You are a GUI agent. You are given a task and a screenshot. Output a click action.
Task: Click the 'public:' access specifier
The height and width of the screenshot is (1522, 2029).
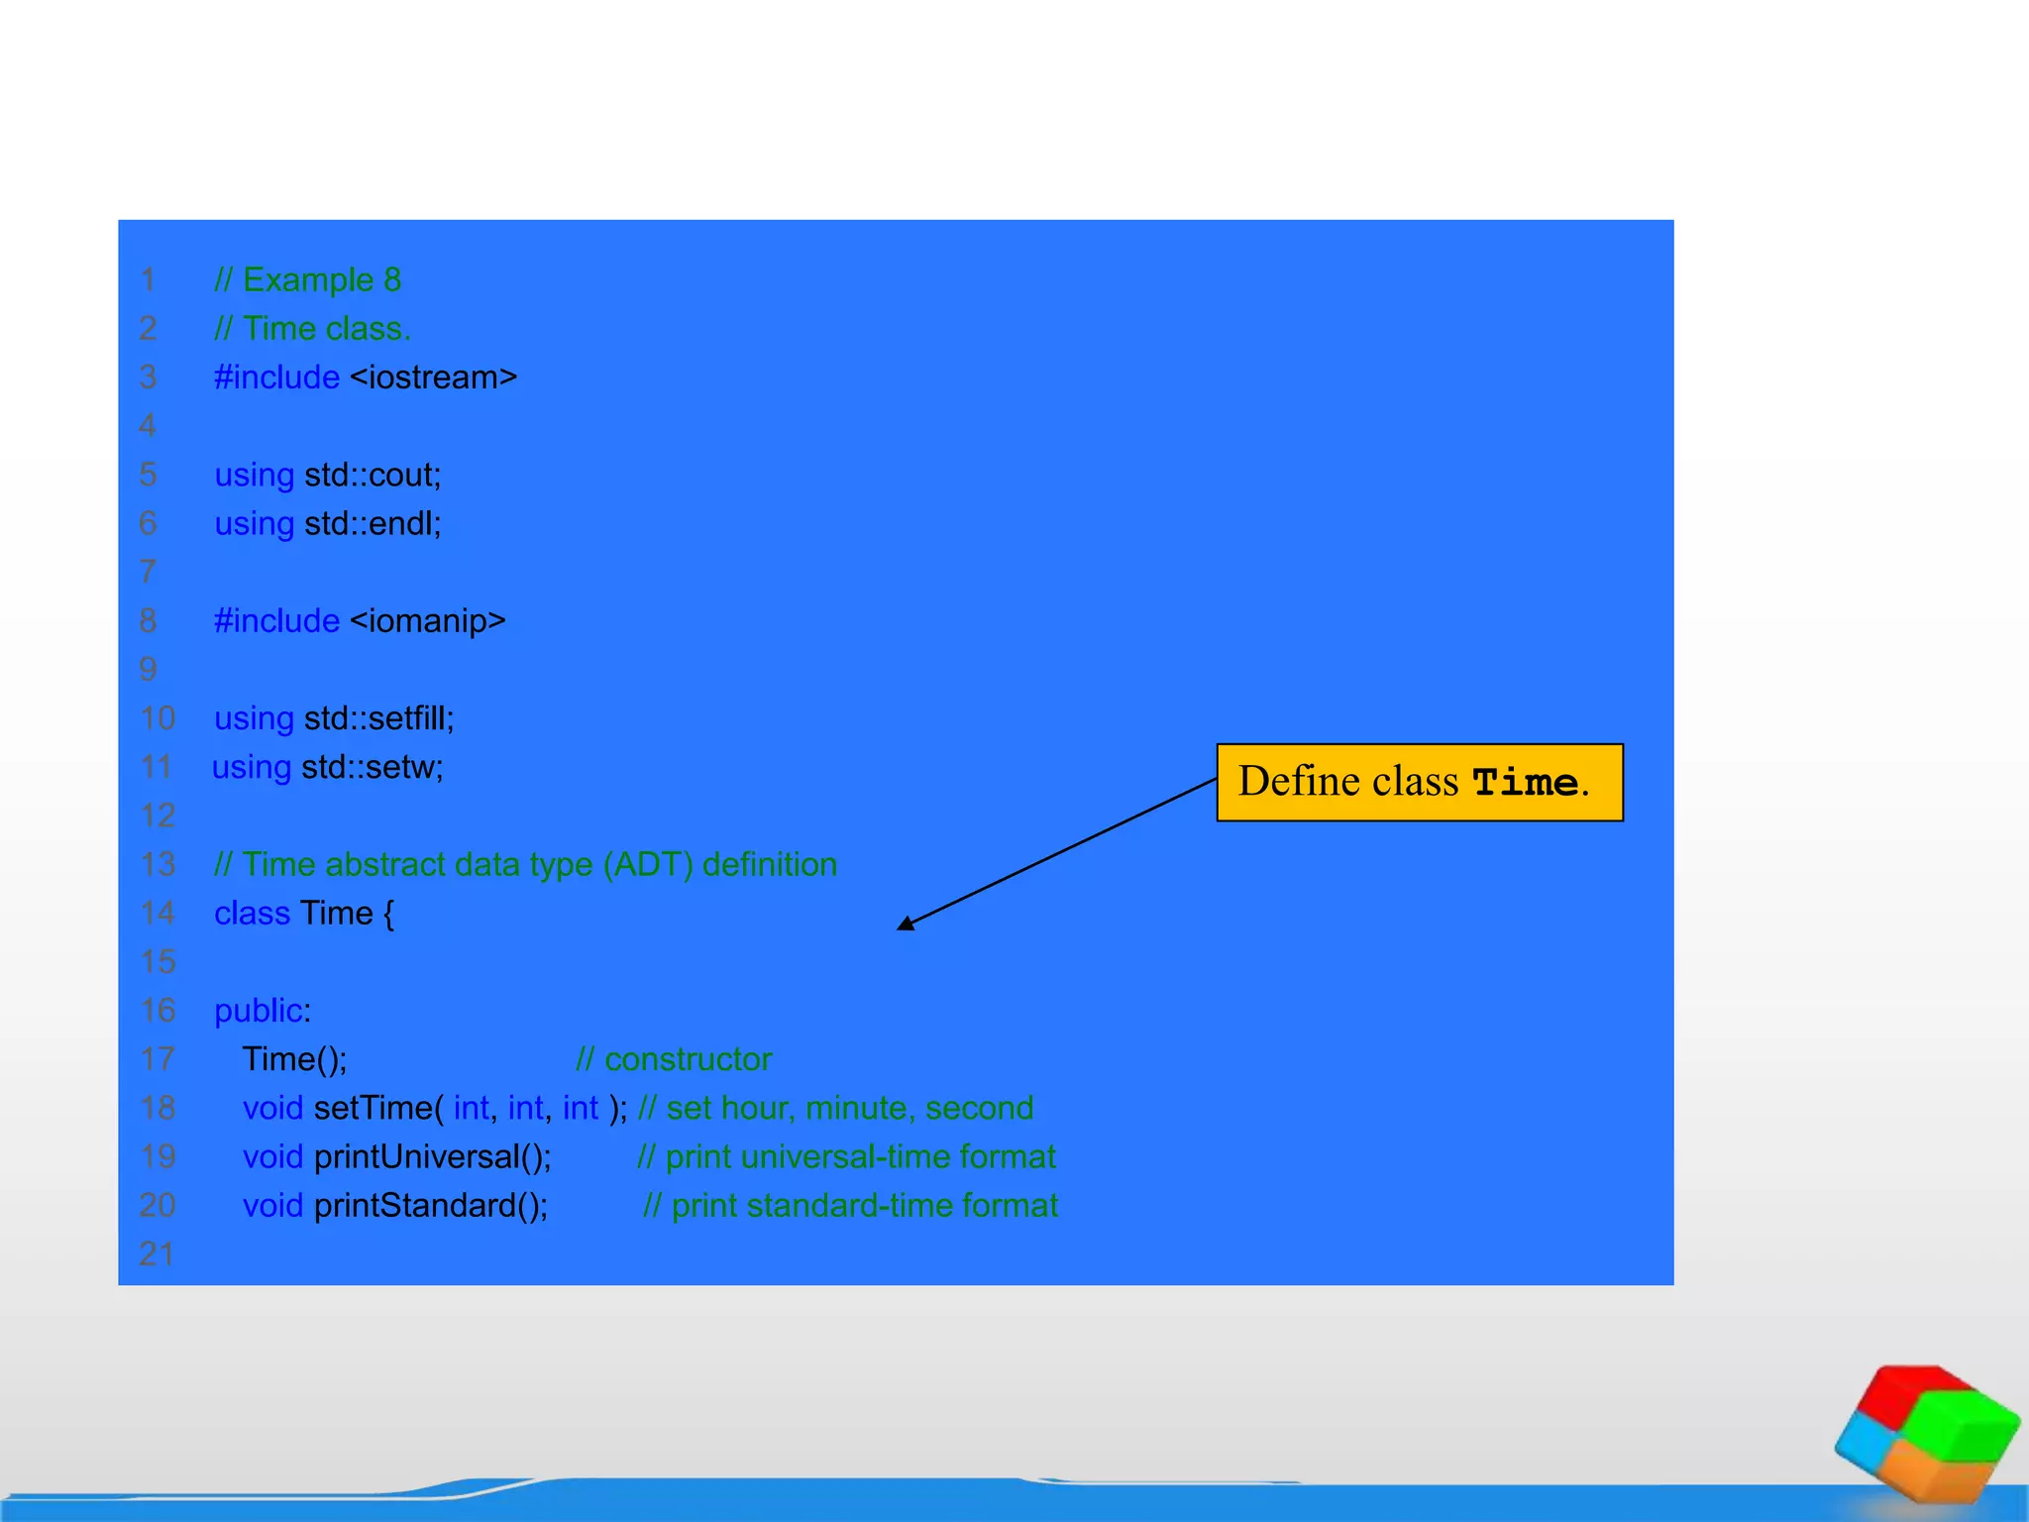tap(263, 1011)
